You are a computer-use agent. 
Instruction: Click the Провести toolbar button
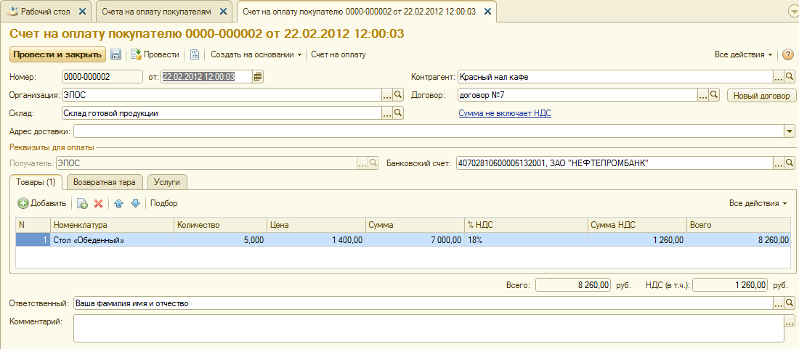click(155, 54)
